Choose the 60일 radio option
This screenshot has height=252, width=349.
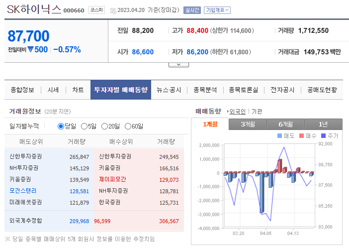click(x=128, y=126)
